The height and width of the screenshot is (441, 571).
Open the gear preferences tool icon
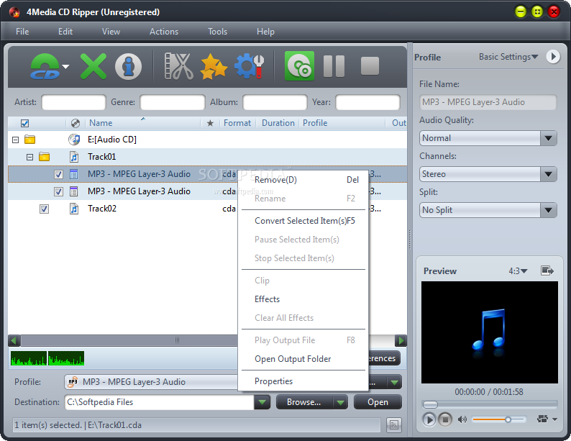point(249,66)
